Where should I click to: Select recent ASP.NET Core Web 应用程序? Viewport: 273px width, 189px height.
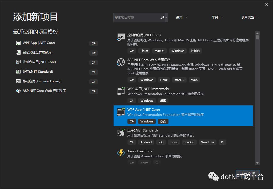point(44,91)
